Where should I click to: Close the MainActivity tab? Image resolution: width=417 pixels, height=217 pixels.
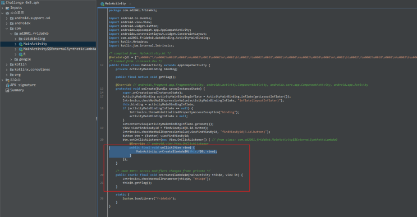(x=130, y=4)
